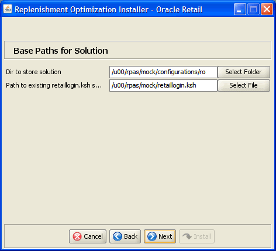This screenshot has width=276, height=251.
Task: Minimize the installer window
Action: pos(240,9)
